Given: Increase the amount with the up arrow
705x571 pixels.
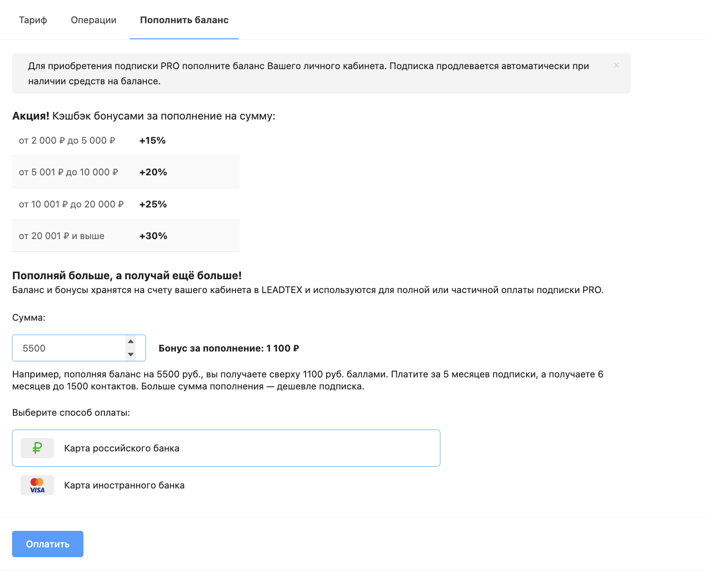Looking at the screenshot, I should (x=131, y=342).
